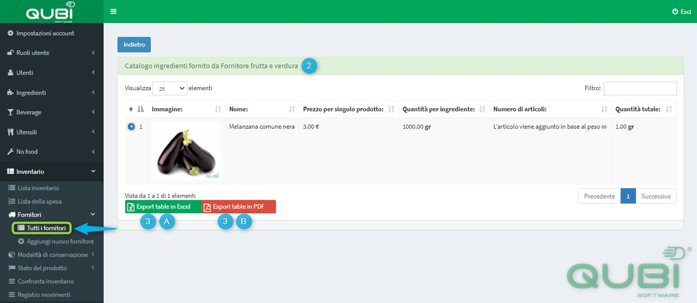Click the Beverage cocktail glass icon
Viewport: 697px width, 303px height.
(x=10, y=112)
